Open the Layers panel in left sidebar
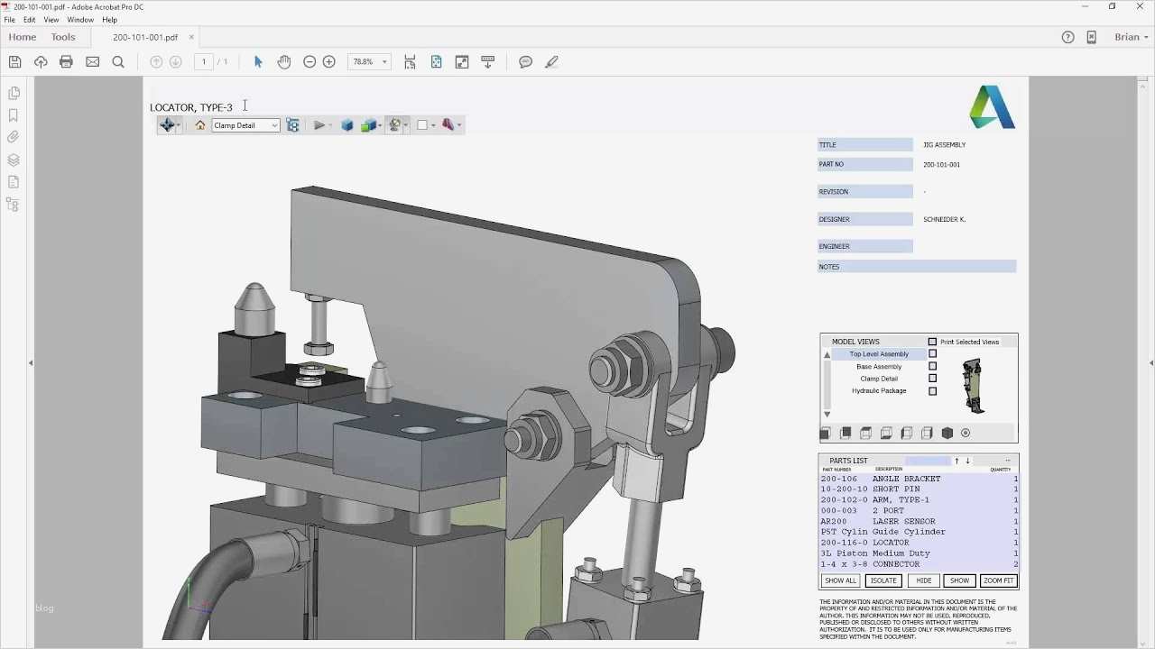Viewport: 1155px width, 649px height. tap(14, 160)
